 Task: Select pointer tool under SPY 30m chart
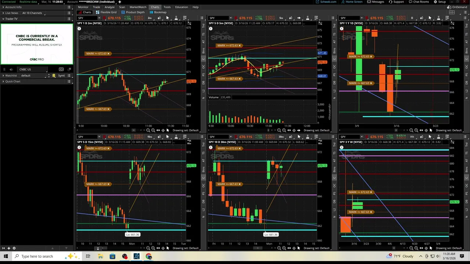tap(299, 248)
